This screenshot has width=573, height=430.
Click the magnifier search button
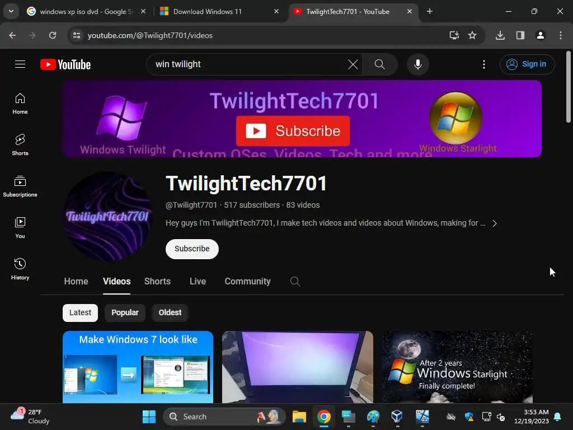(380, 64)
